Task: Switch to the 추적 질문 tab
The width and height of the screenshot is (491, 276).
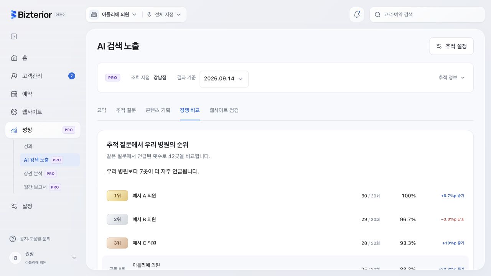Action: tap(126, 110)
